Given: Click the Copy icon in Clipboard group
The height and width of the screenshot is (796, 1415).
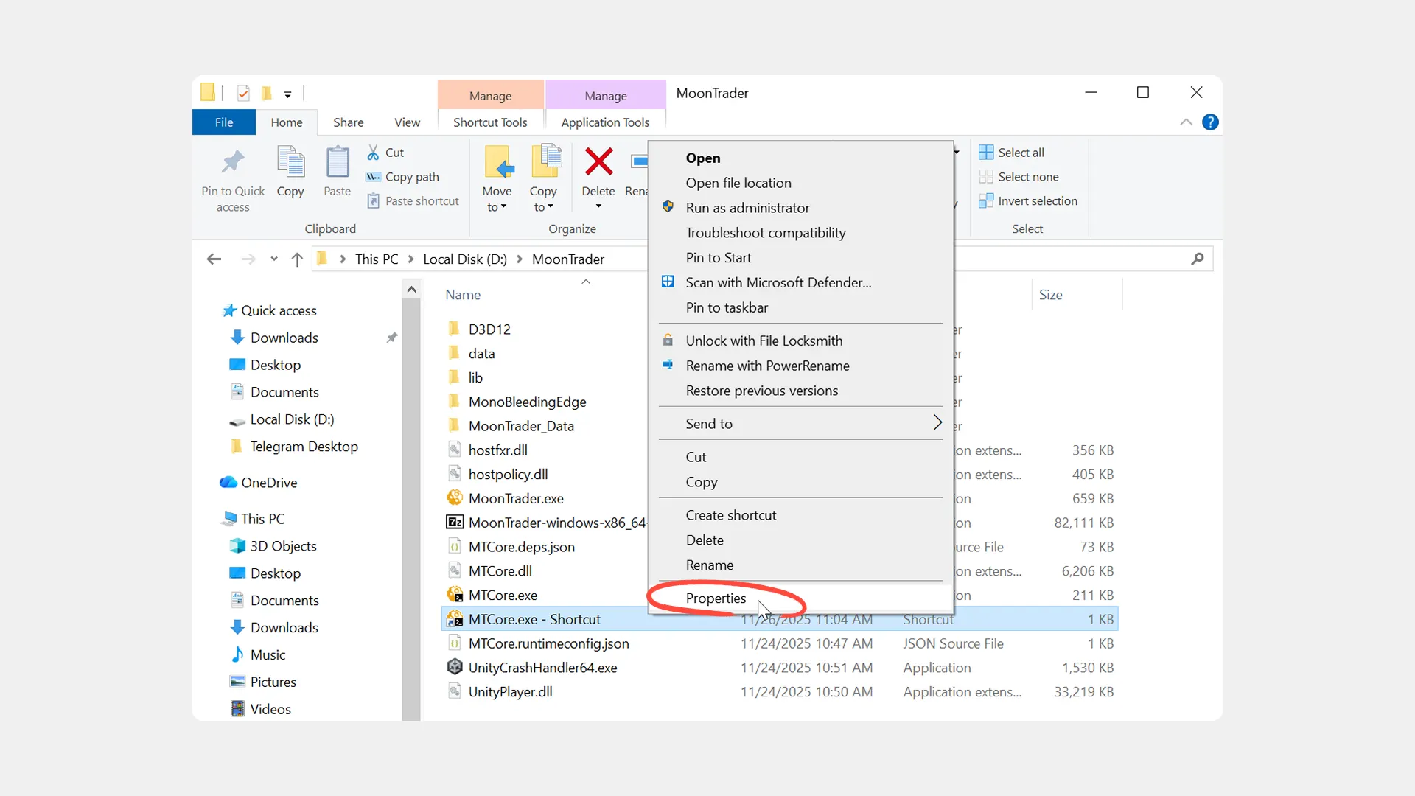Looking at the screenshot, I should pos(290,162).
